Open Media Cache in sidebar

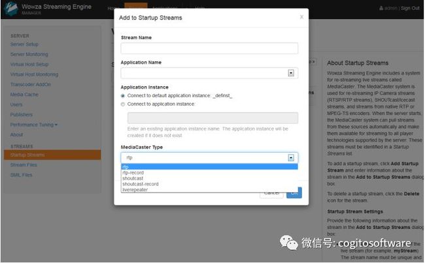tap(24, 95)
